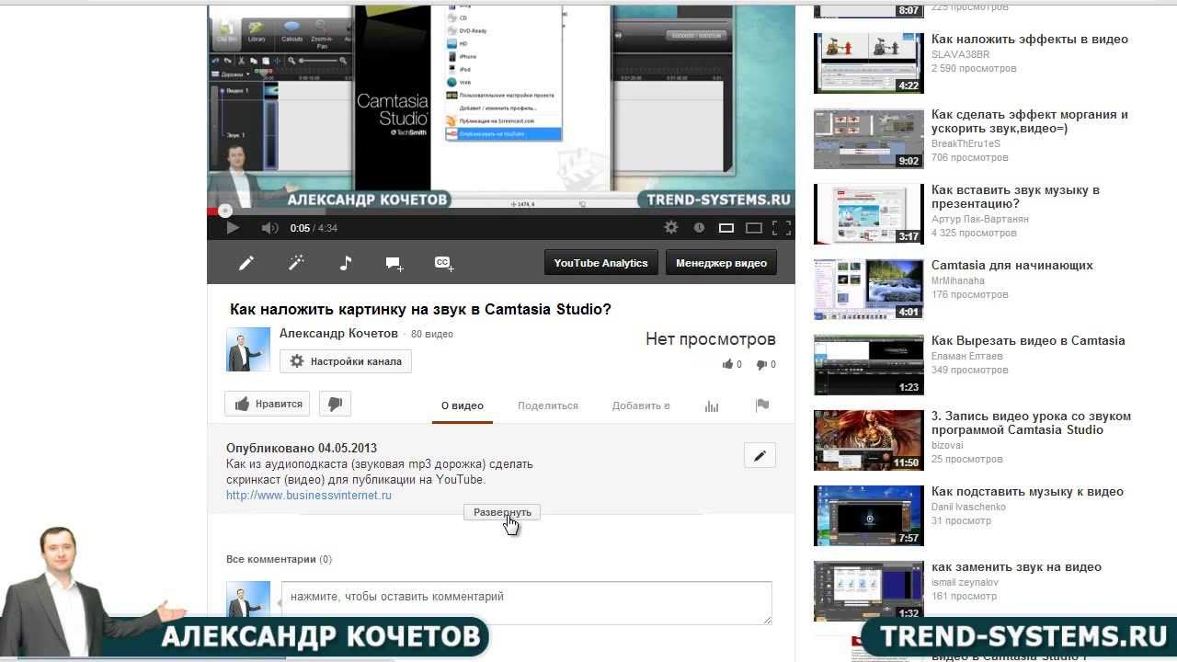The width and height of the screenshot is (1177, 662).
Task: Click the 1:32 duration thumbnail
Action: pyautogui.click(x=869, y=590)
